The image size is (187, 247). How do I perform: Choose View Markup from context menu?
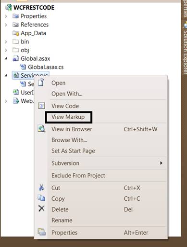point(68,117)
